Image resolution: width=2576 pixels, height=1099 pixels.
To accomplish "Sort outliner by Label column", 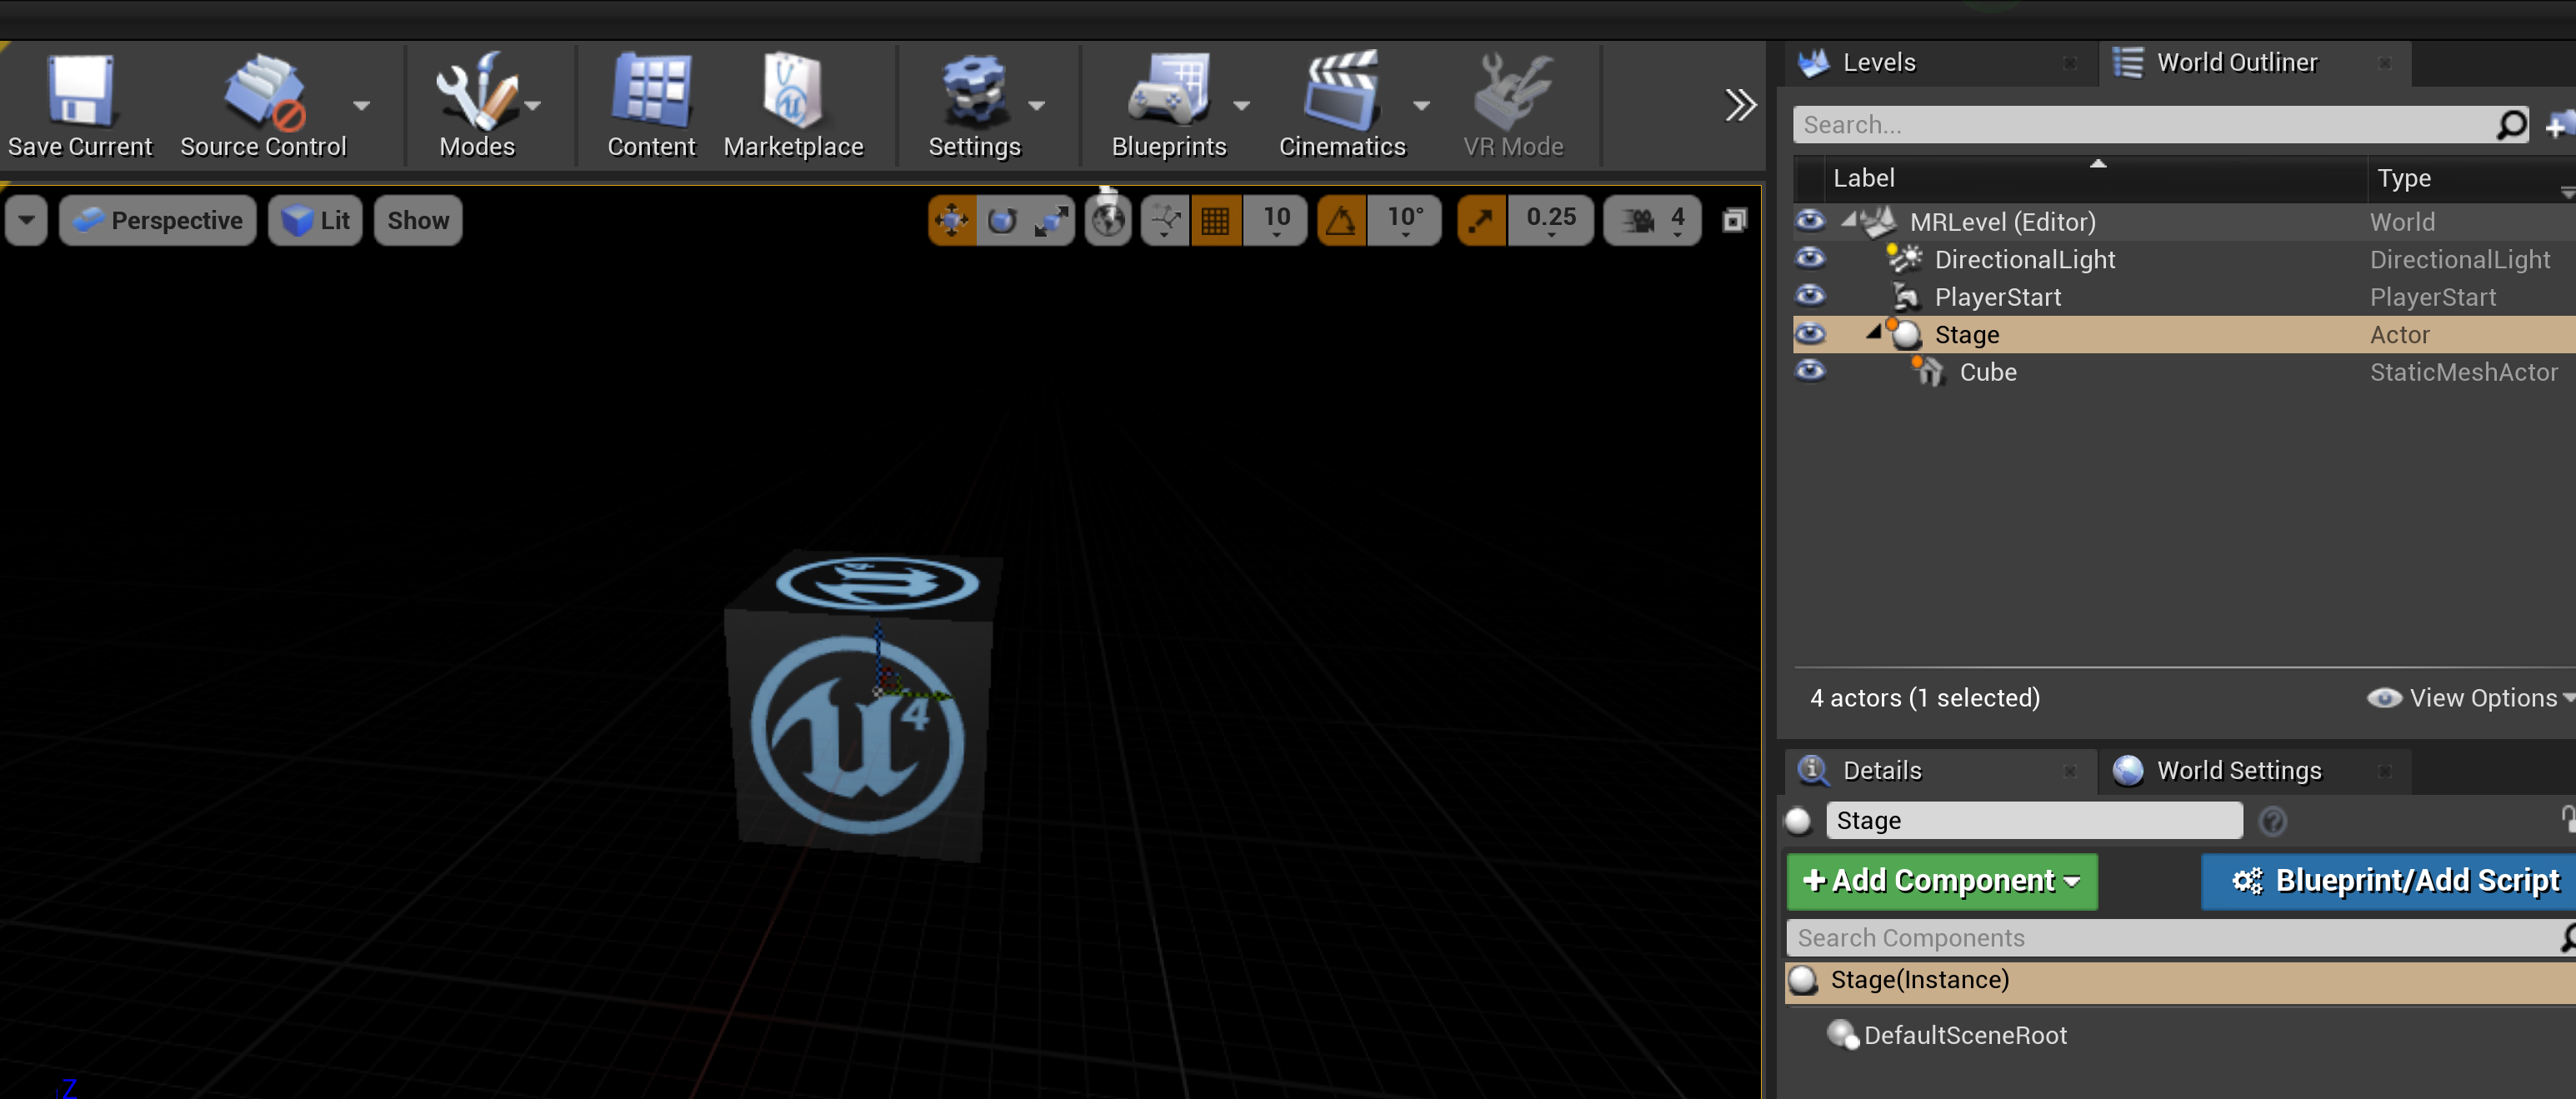I will click(x=2095, y=178).
